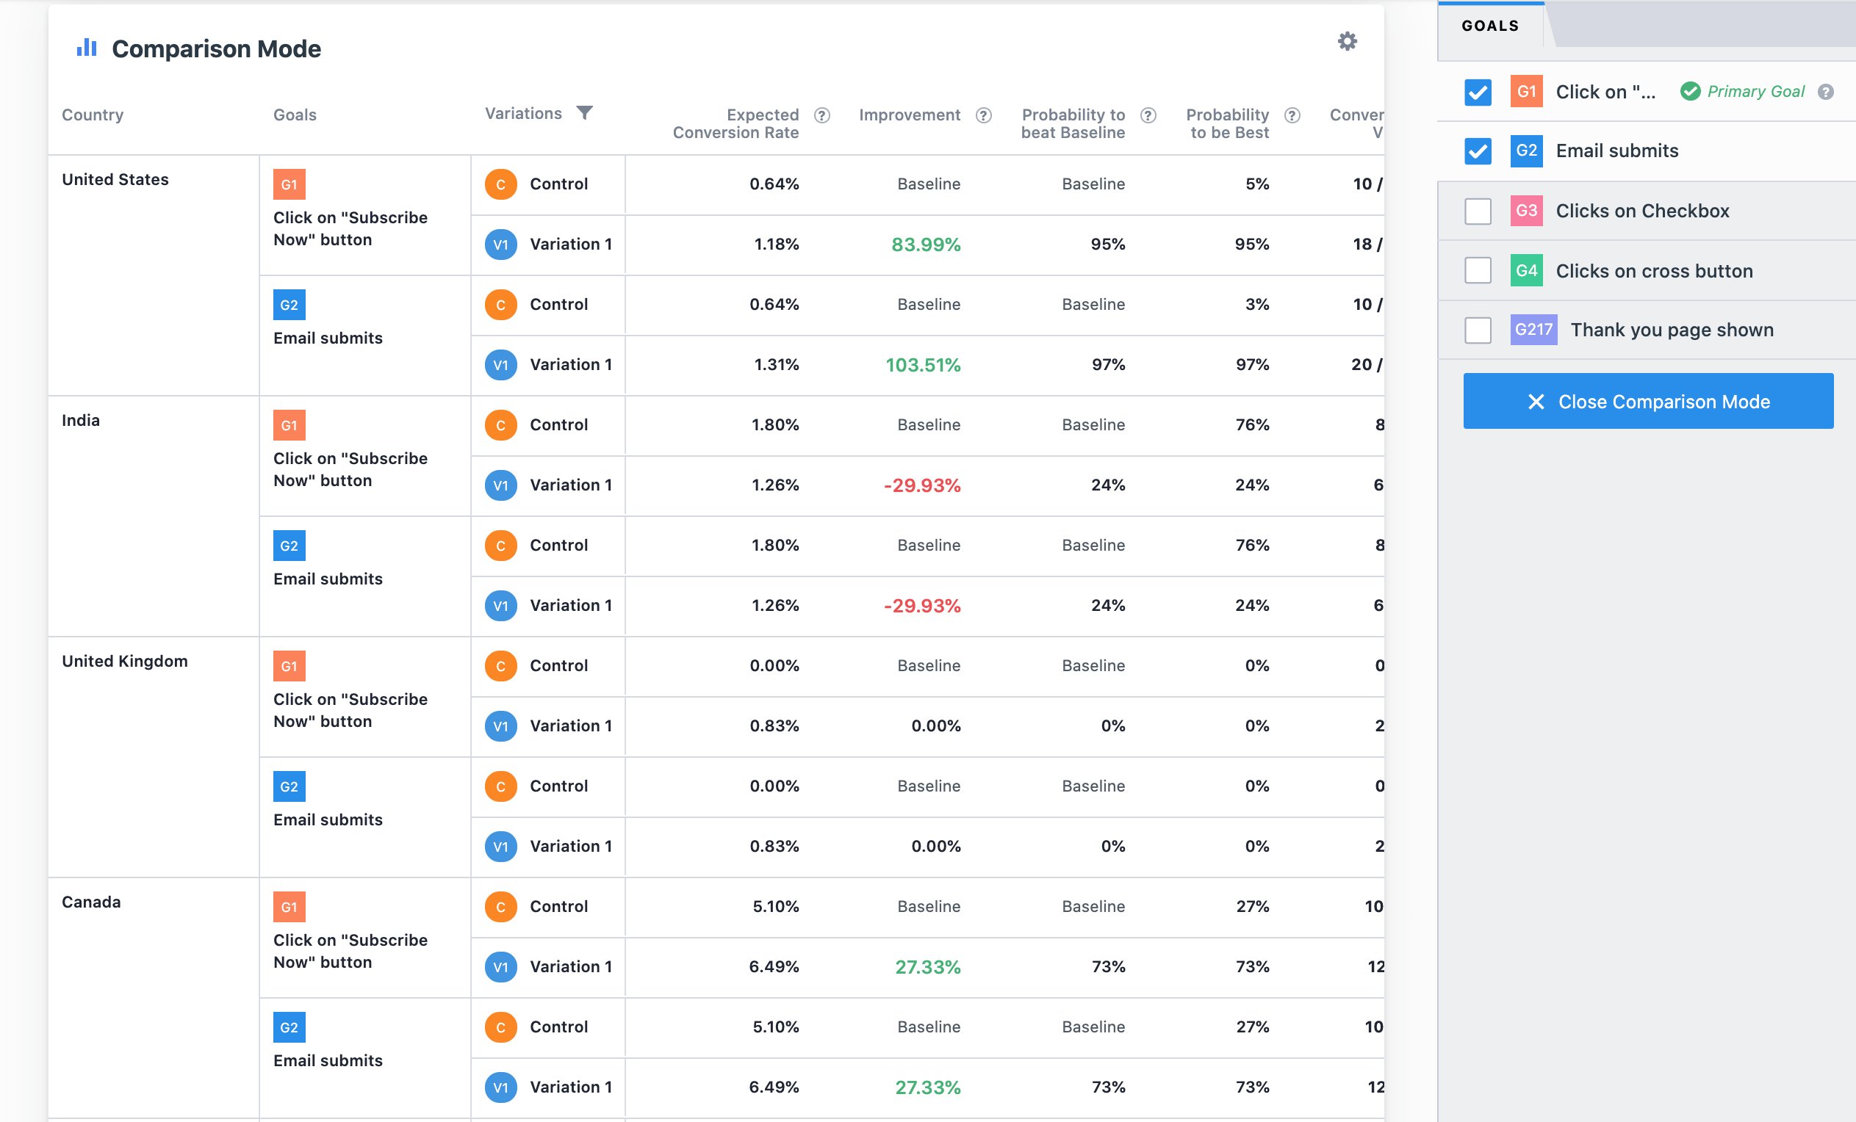The width and height of the screenshot is (1856, 1122).
Task: Click United States G2 Email submits label
Action: point(328,338)
